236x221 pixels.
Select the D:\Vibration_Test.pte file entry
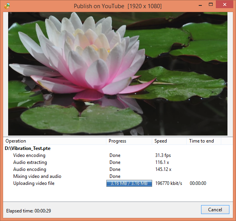pos(28,148)
